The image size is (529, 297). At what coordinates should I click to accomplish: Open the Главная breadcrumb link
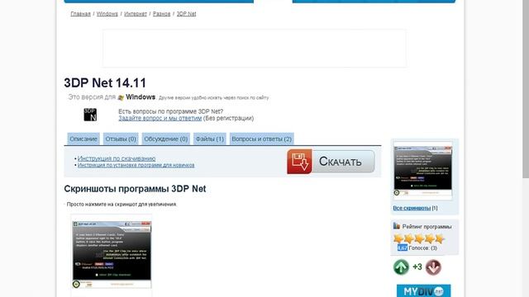(81, 14)
